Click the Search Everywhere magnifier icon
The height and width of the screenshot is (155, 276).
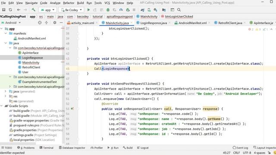point(179,10)
